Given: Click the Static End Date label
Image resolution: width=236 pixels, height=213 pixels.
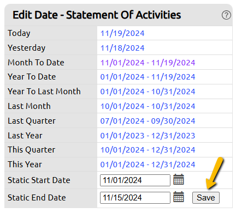Looking at the screenshot, I should click(x=37, y=198).
